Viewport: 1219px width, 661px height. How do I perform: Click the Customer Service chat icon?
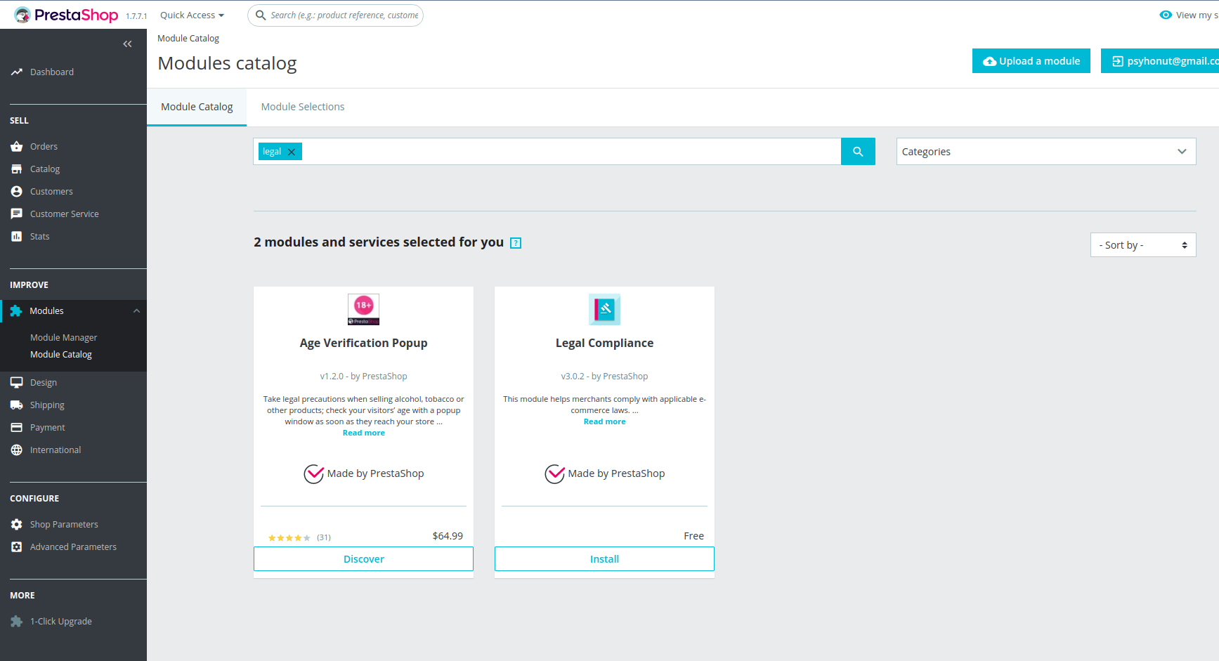17,214
